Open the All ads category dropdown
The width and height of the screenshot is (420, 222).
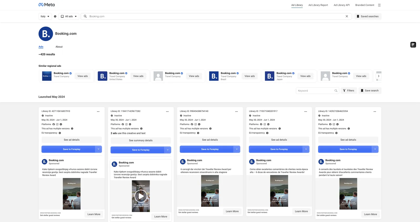(69, 16)
